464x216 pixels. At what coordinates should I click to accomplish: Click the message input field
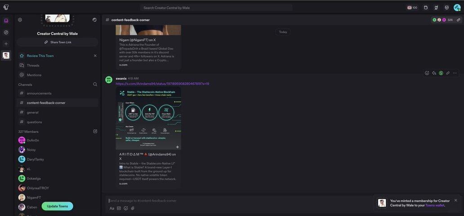click(x=238, y=201)
